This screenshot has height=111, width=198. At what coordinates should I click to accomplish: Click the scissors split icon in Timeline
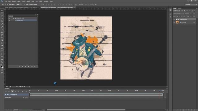click(23, 91)
